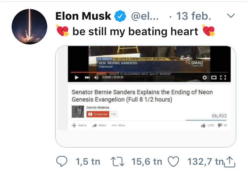Viewport: 248px width, 174px height.
Task: Click the 13 feb. timestamp
Action: coord(194,16)
